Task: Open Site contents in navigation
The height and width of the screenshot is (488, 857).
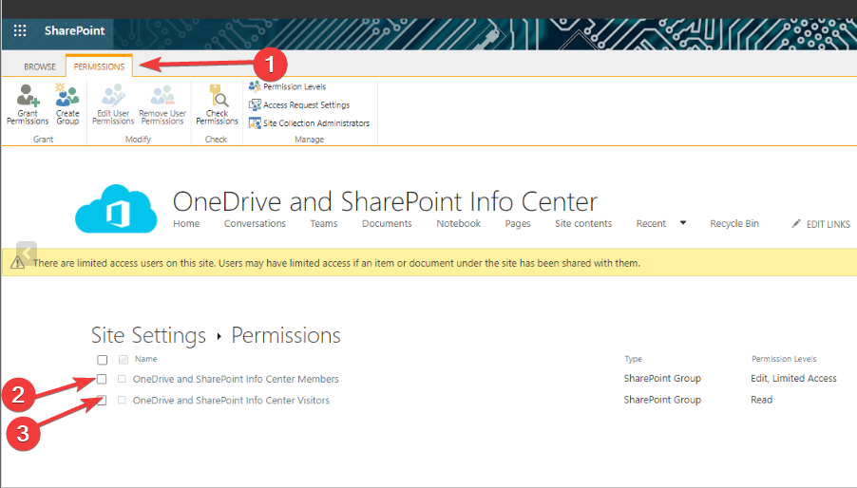Action: click(583, 223)
